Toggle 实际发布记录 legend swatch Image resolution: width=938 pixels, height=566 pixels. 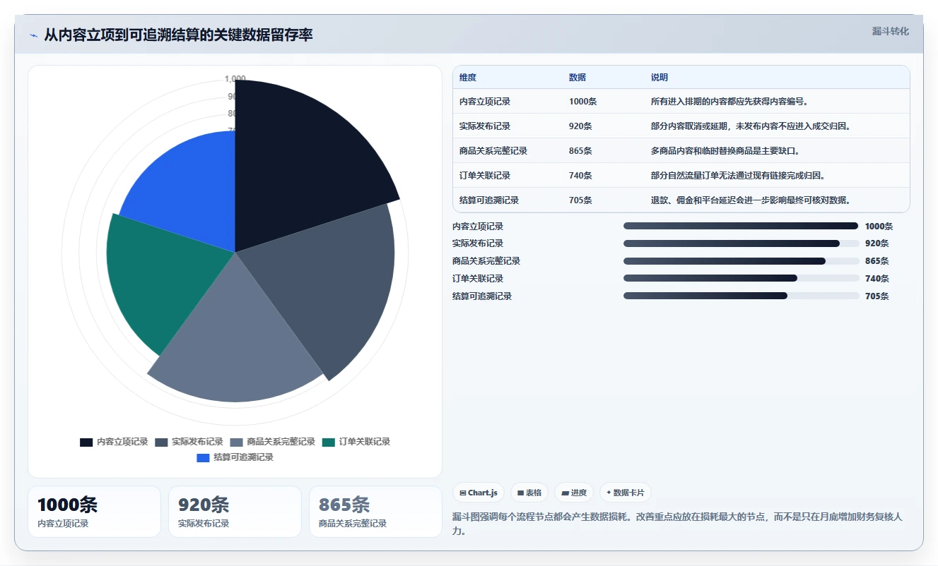(161, 442)
